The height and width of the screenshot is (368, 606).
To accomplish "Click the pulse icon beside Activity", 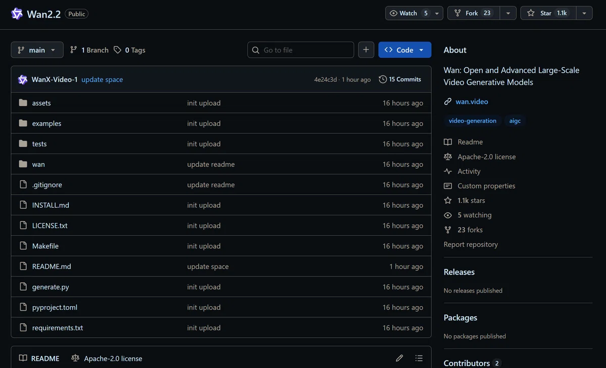I will pyautogui.click(x=448, y=171).
